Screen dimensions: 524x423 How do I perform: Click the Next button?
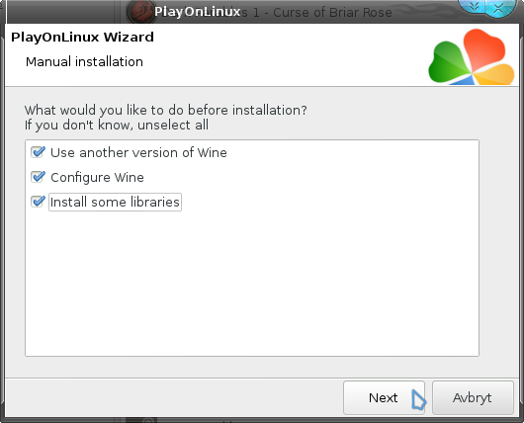coord(384,397)
